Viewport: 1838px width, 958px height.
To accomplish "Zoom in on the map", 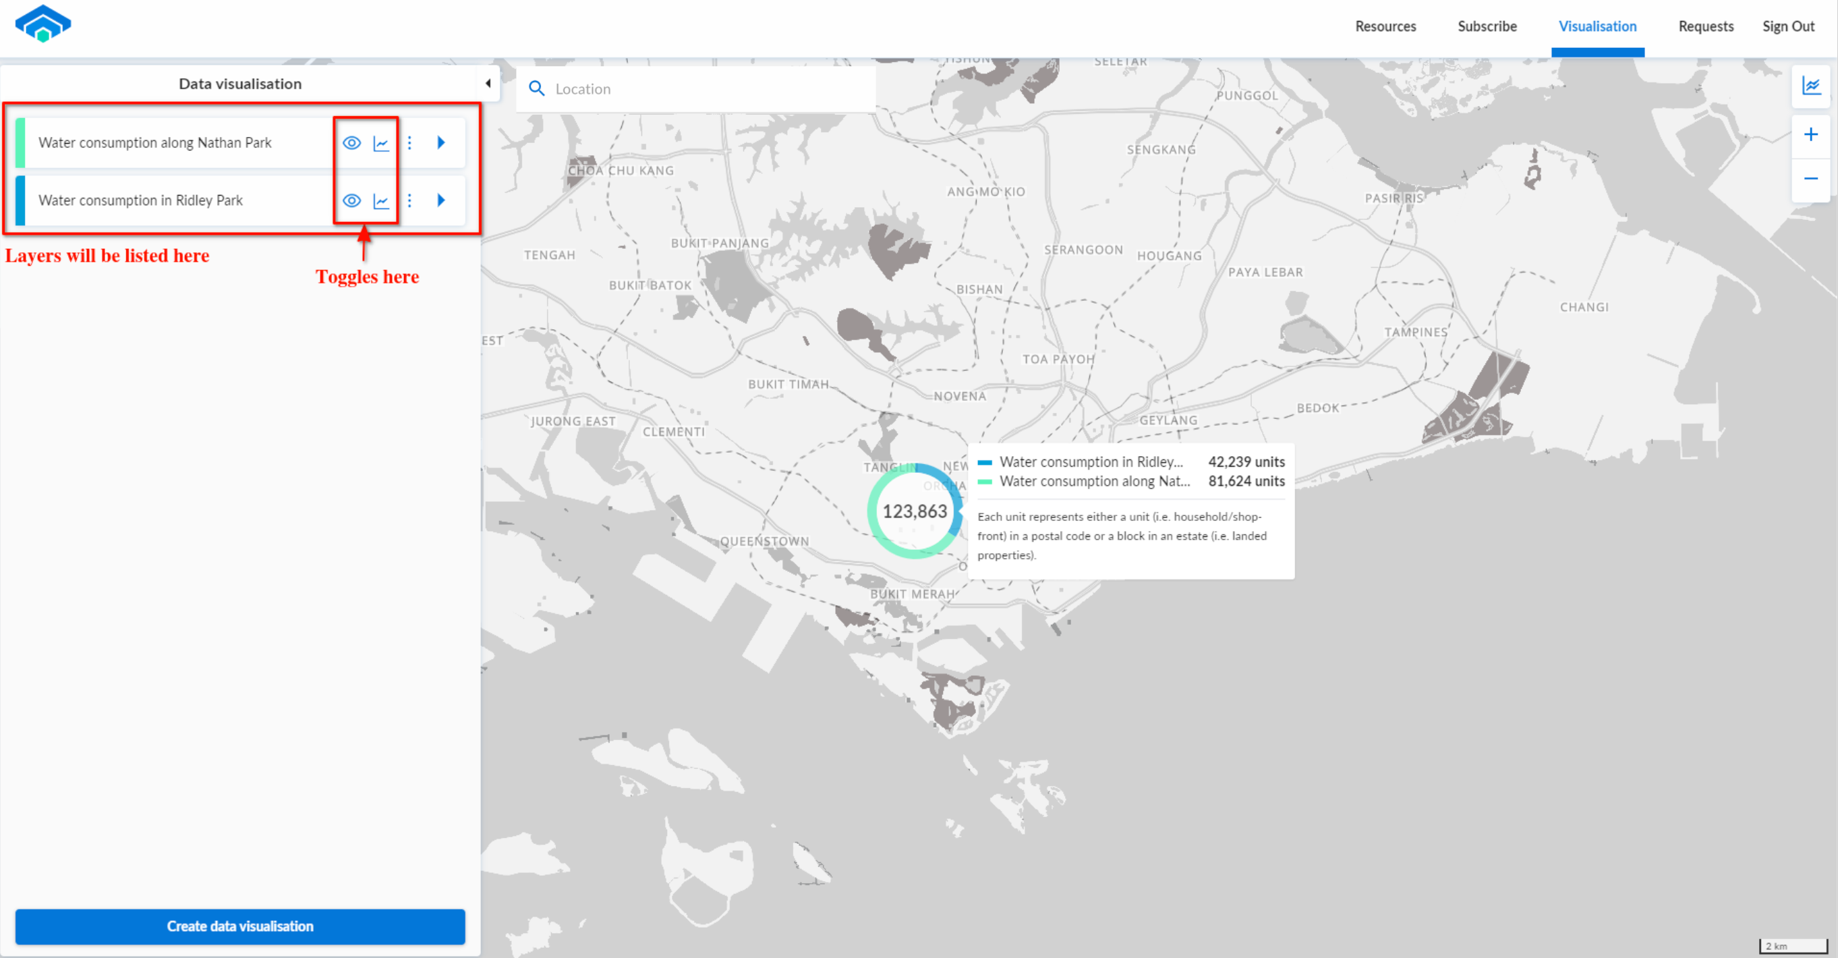I will (x=1811, y=134).
